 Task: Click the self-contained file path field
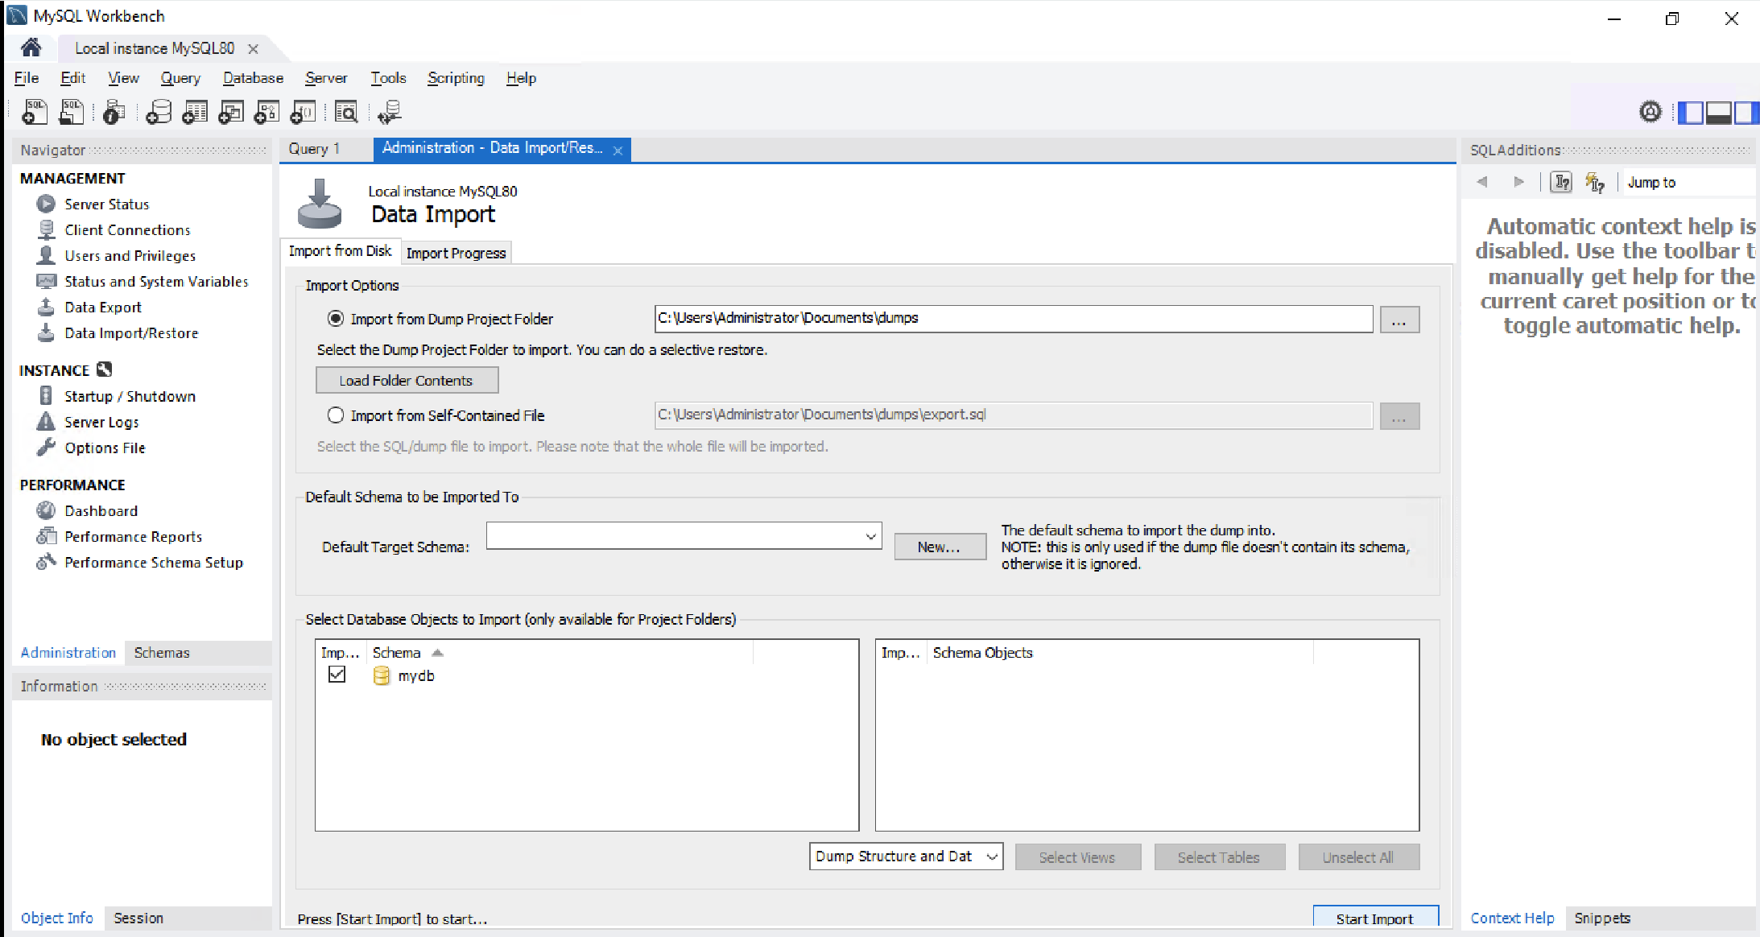[1014, 415]
